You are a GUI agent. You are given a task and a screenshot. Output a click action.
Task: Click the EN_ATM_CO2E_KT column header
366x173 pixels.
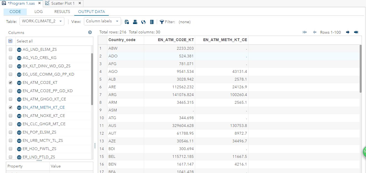pyautogui.click(x=169, y=40)
